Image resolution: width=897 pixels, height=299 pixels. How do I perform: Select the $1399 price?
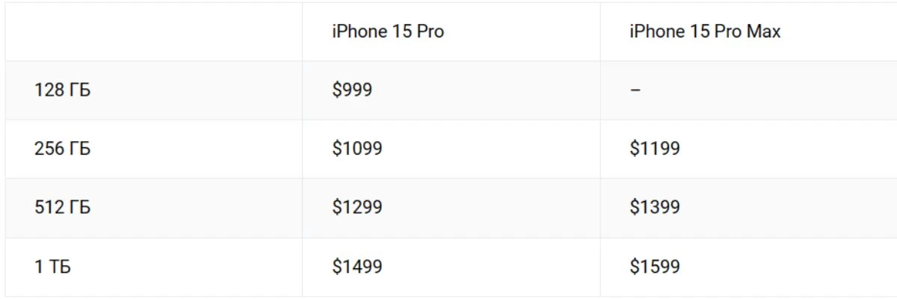click(x=655, y=207)
